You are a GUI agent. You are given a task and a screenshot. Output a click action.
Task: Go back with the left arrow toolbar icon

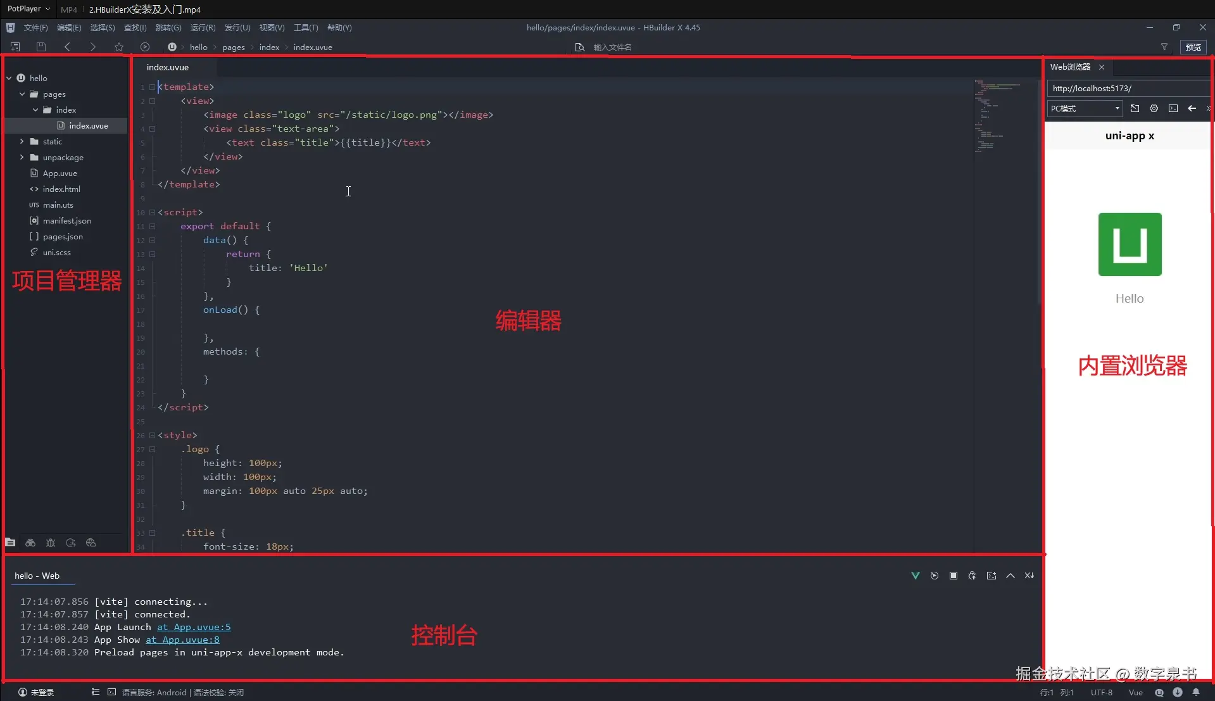coord(67,47)
